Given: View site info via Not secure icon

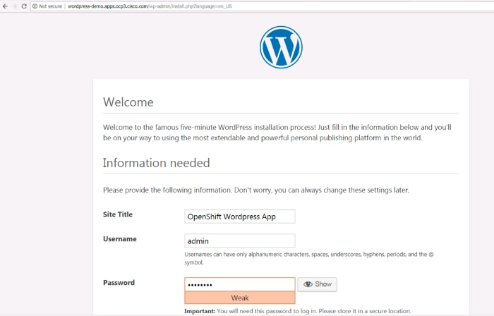Looking at the screenshot, I should (35, 6).
